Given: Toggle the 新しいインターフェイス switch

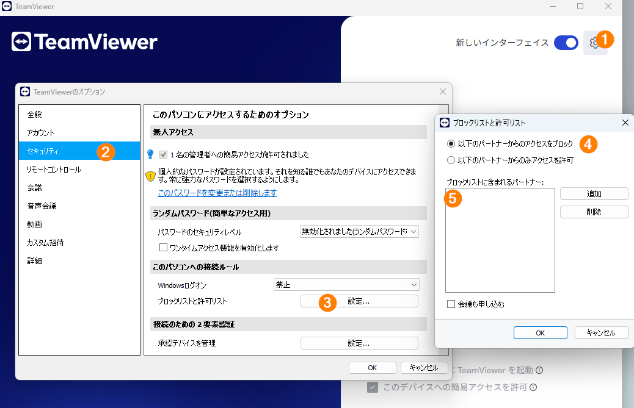Looking at the screenshot, I should 566,42.
